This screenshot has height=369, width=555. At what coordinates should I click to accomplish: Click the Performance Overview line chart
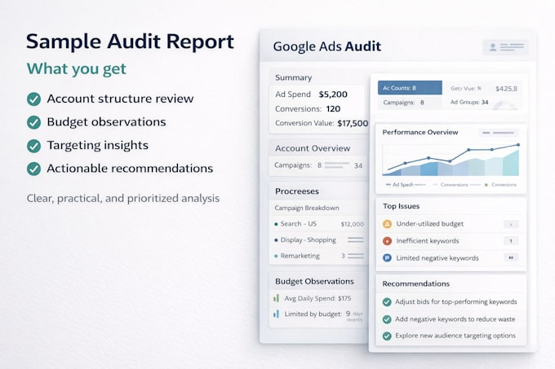(x=451, y=160)
